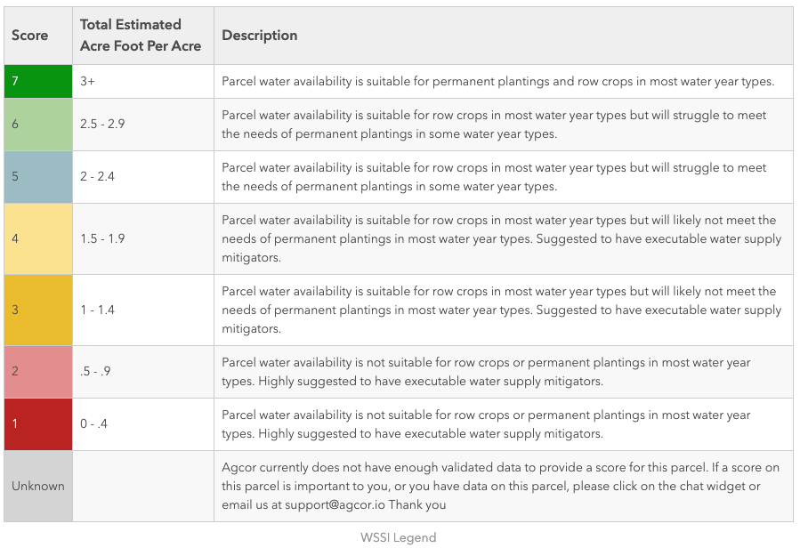Select the Description column header
This screenshot has width=800, height=556.
[260, 36]
